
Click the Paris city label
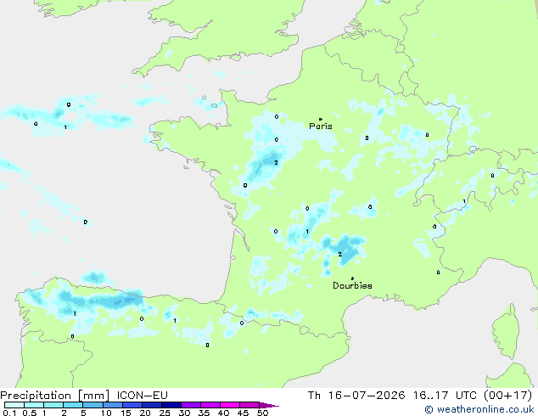(x=321, y=126)
